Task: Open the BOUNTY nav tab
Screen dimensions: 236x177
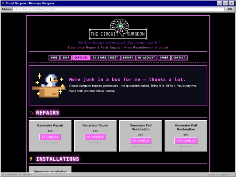Action: point(128,58)
